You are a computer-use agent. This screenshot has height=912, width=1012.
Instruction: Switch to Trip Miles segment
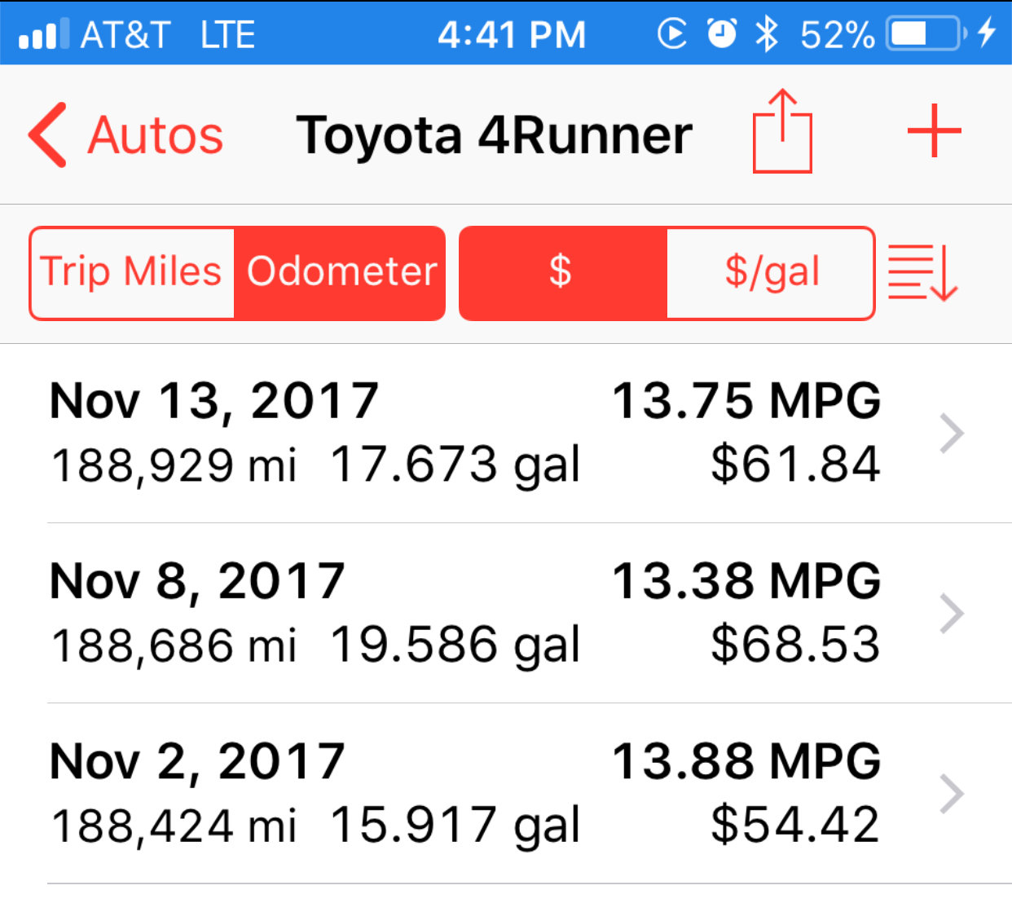[x=132, y=272]
